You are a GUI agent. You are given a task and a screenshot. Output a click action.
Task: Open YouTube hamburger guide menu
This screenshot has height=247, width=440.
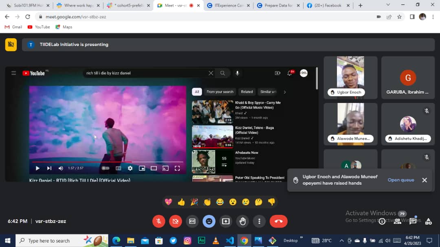(x=13, y=73)
